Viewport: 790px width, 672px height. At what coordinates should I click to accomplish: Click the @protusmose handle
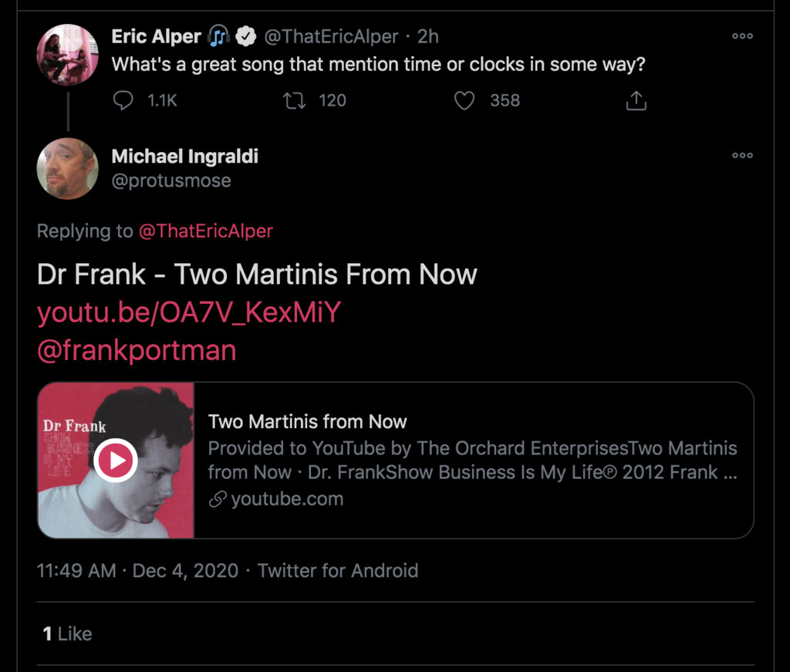171,181
